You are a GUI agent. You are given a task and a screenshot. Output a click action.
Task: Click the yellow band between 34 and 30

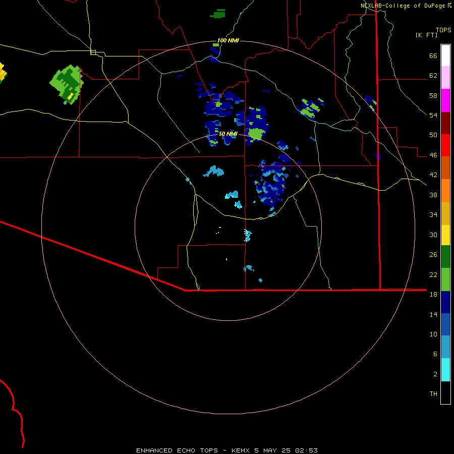tap(445, 235)
